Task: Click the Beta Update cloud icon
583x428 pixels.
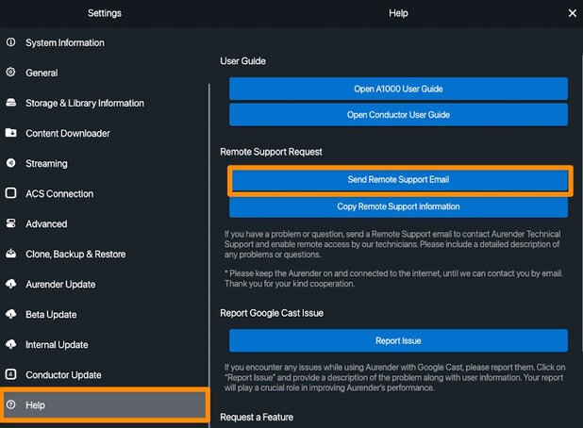Action: (x=10, y=314)
